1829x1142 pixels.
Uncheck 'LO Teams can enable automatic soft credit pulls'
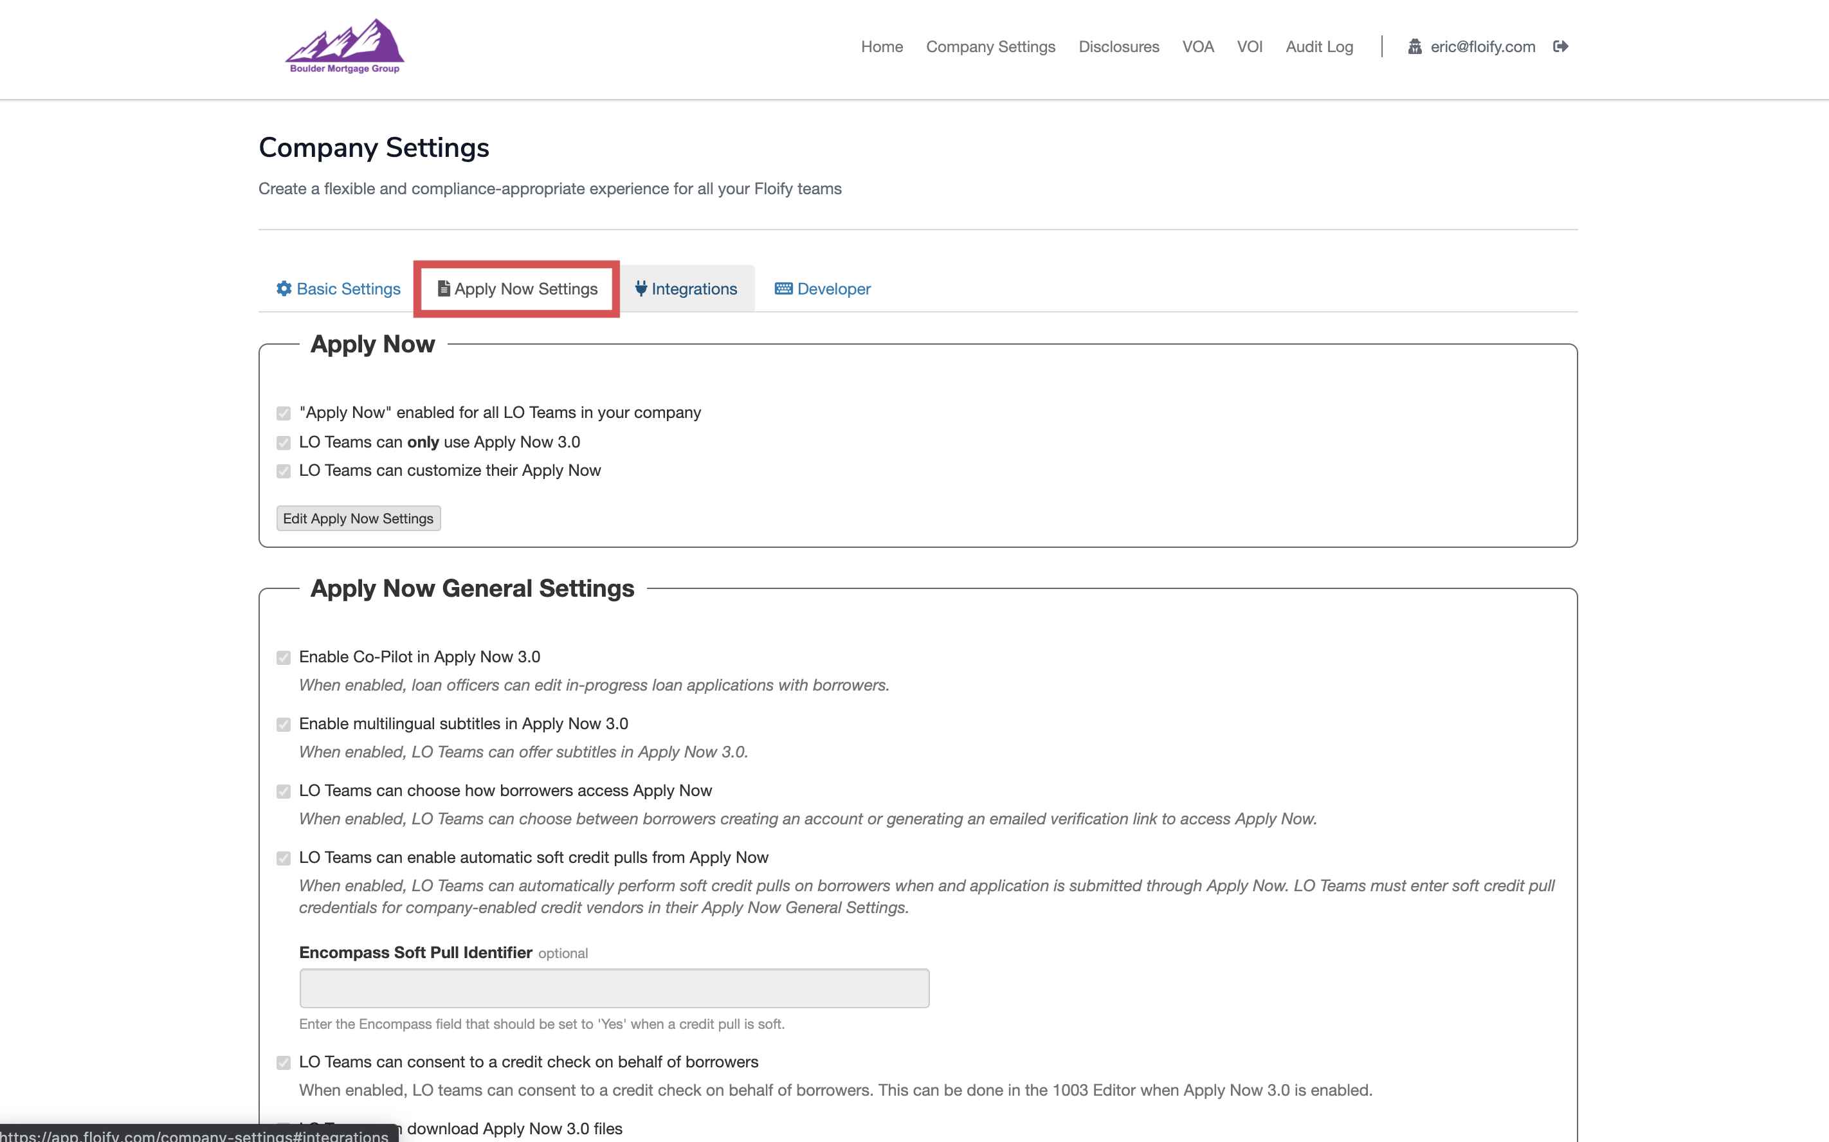(x=283, y=858)
